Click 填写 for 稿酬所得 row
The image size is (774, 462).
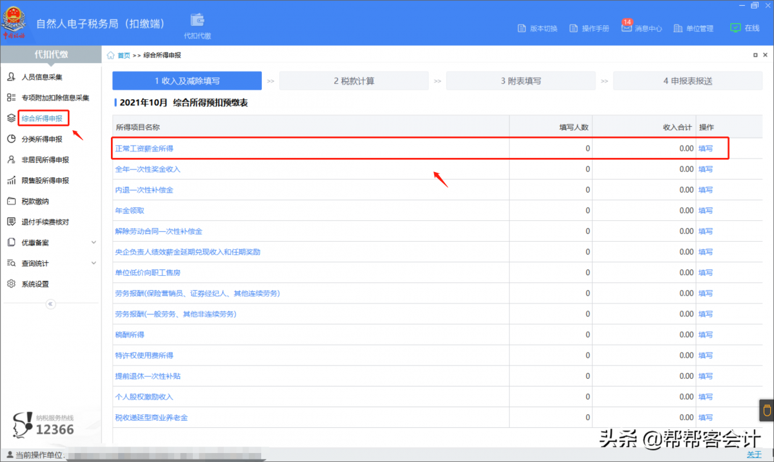[706, 335]
